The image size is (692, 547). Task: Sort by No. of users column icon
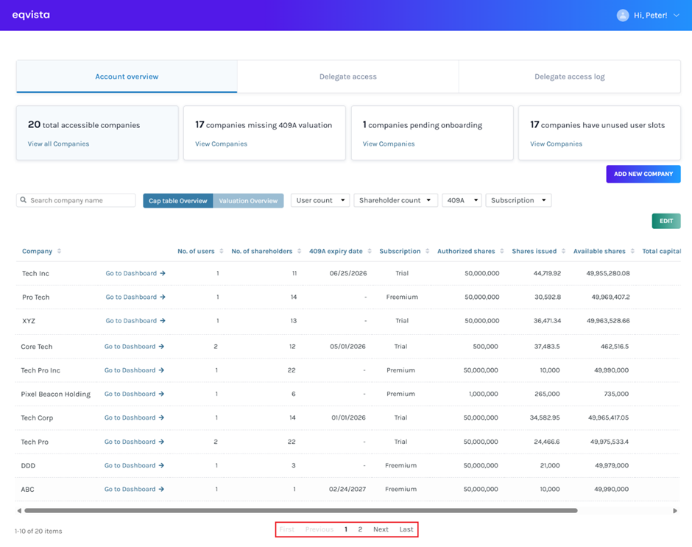(222, 251)
